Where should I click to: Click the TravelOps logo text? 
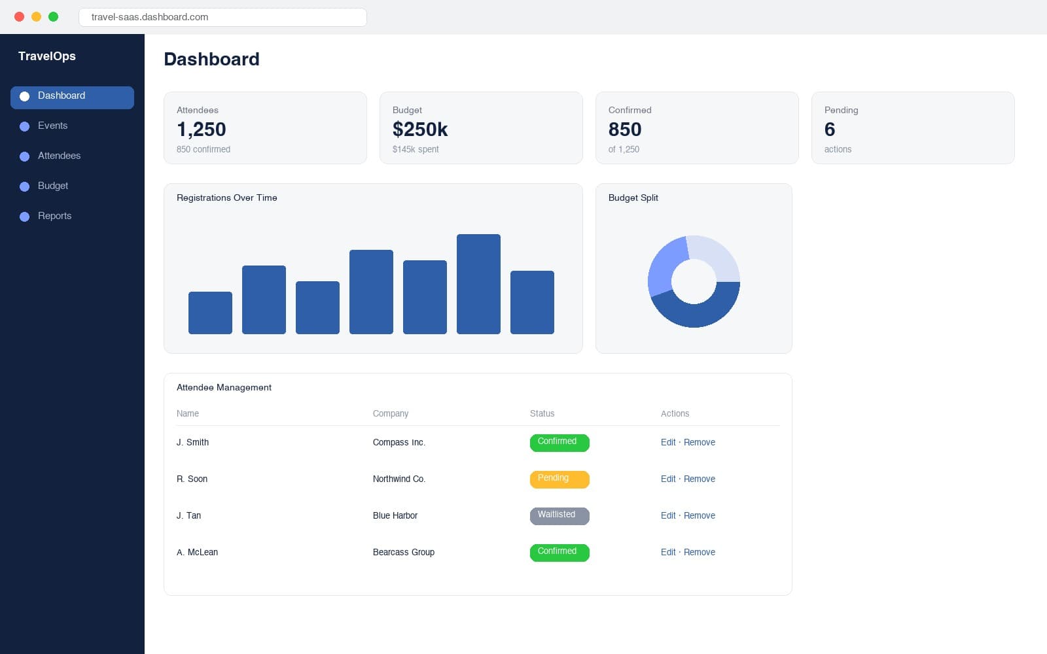(47, 56)
